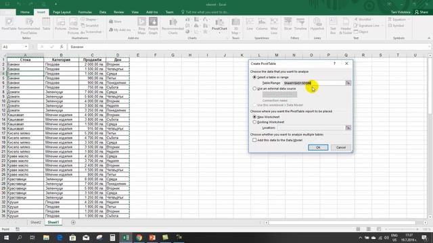Click the Symbol icon in Symbols group
Viewport: 433px width, 243px height.
[396, 26]
